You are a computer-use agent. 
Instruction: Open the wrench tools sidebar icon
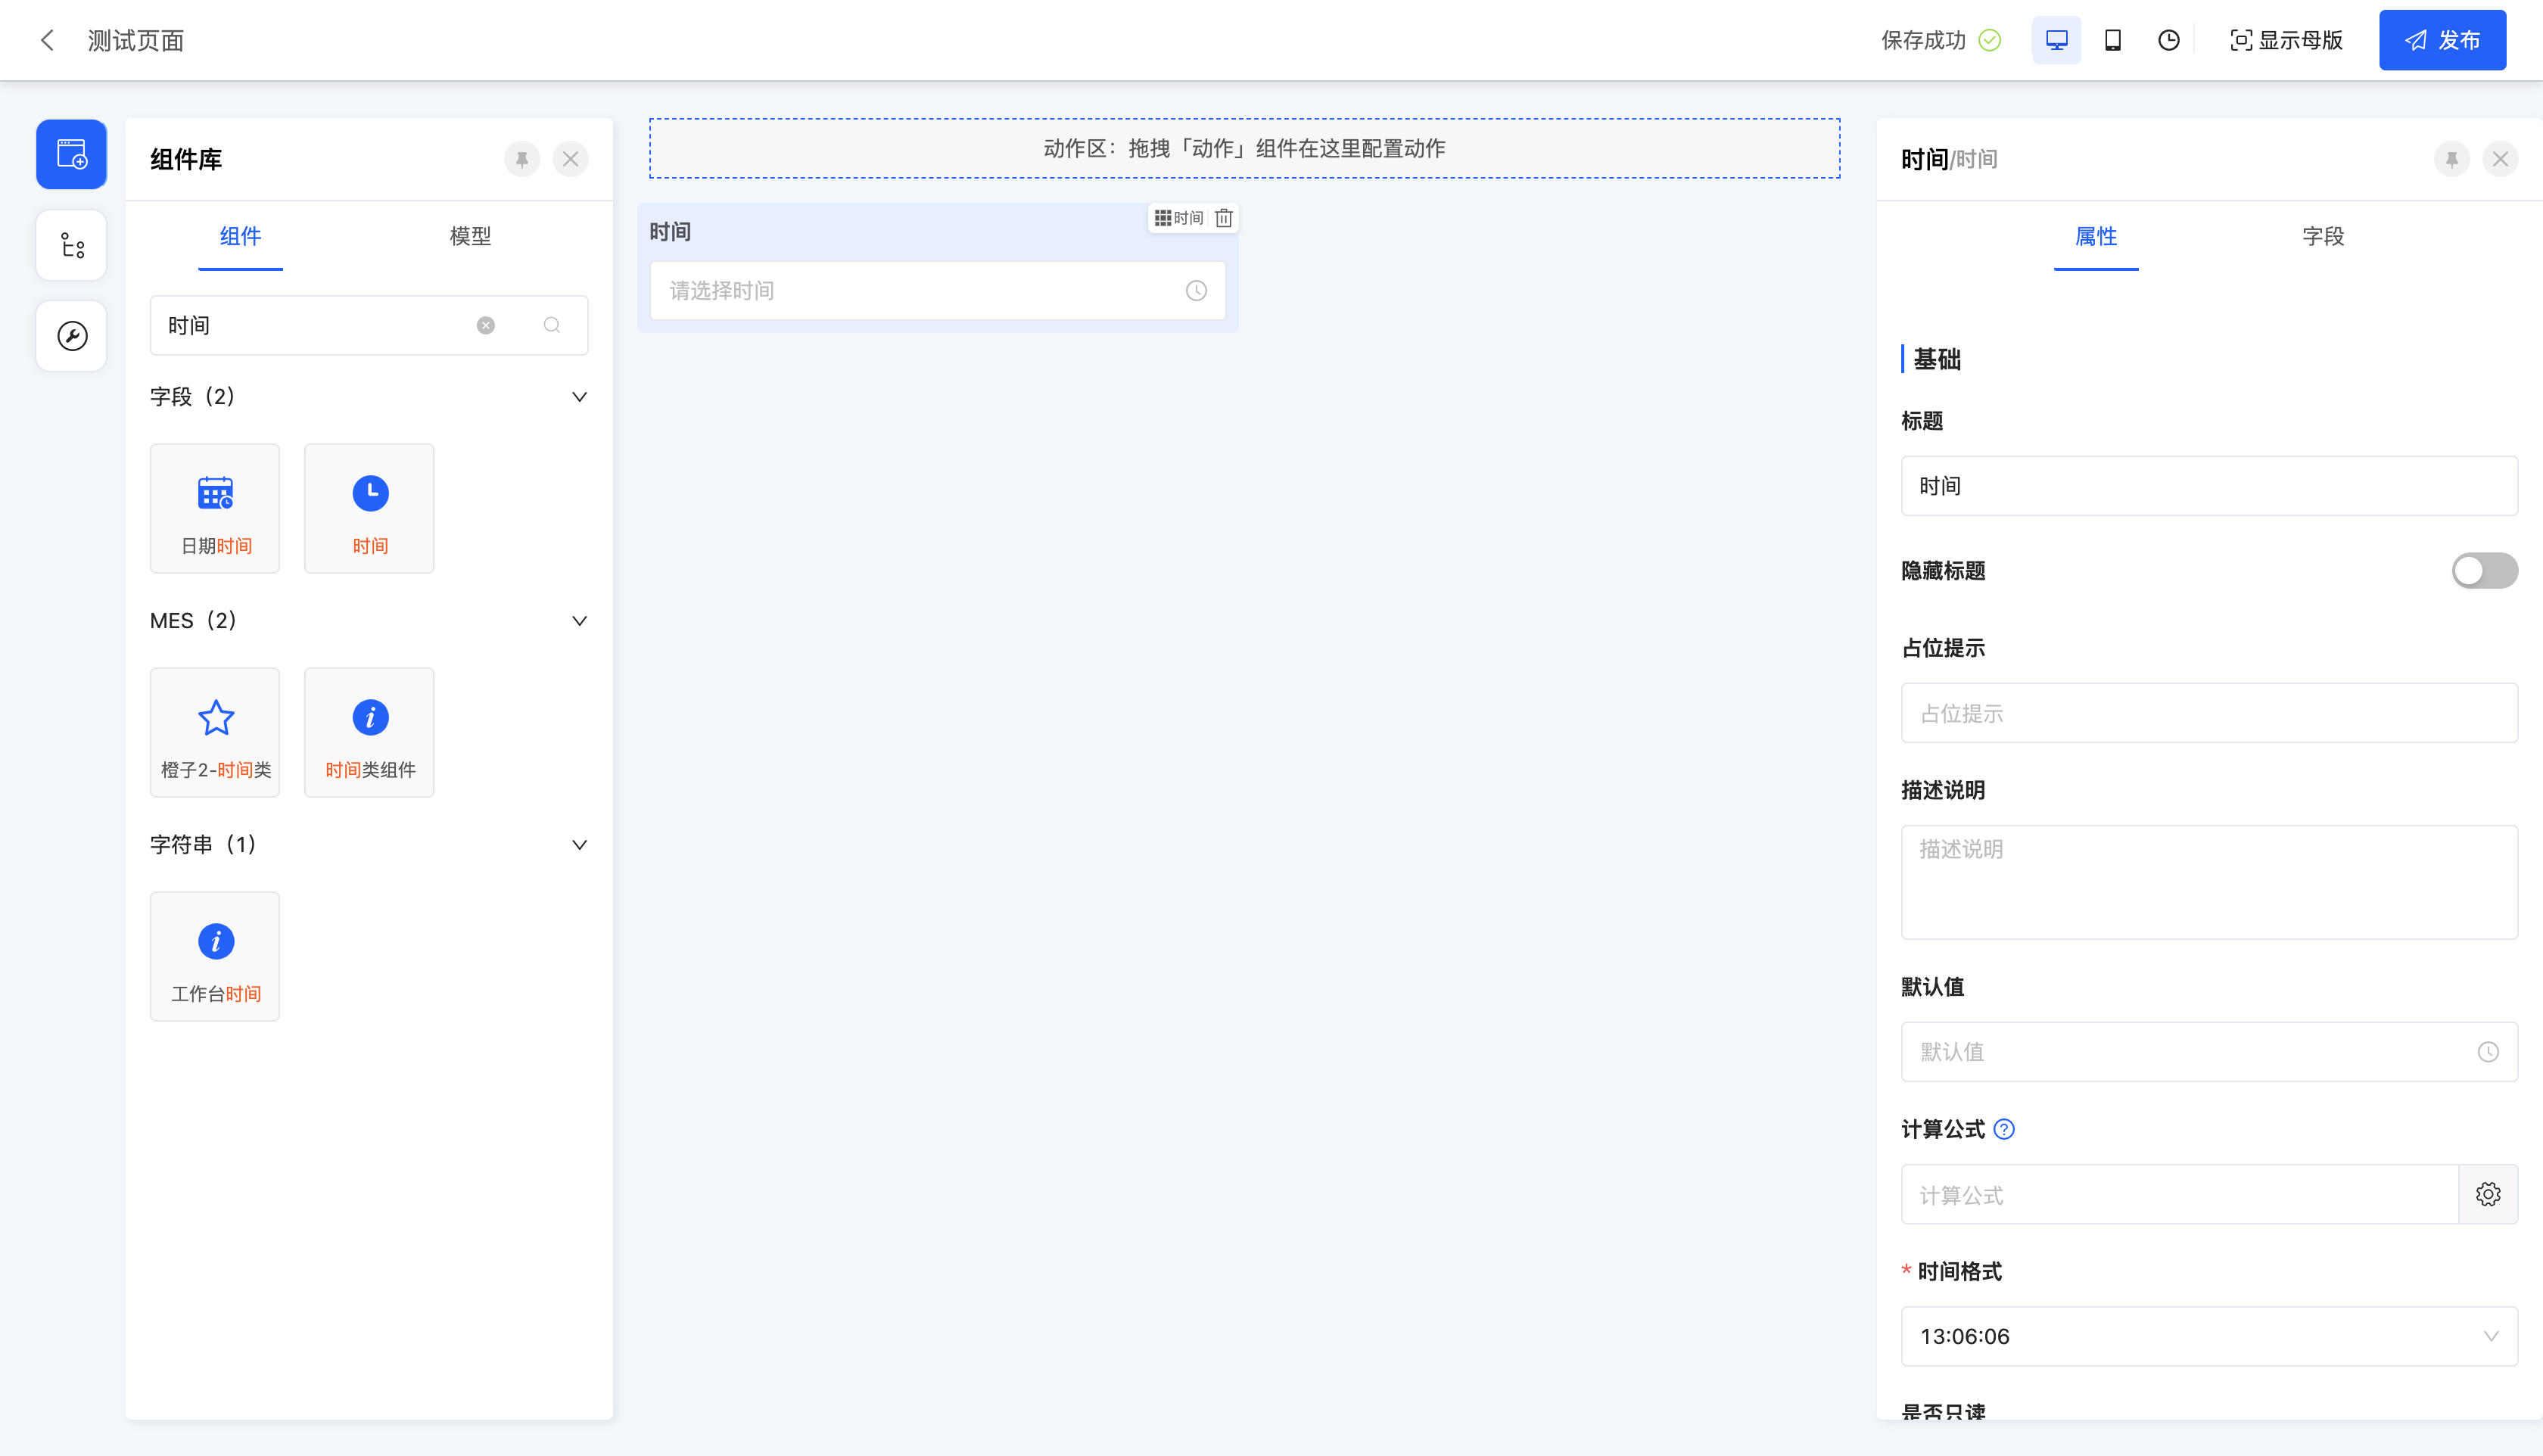pos(72,336)
